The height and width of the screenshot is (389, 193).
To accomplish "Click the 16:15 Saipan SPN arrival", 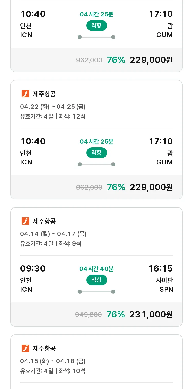I will [161, 269].
